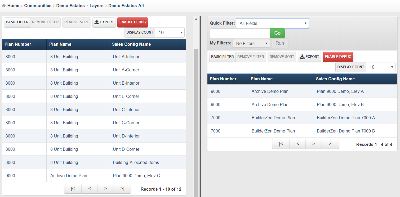Screen dimensions: 400x197
Task: Toggle the Basic Filter on right panel
Action: 222,57
